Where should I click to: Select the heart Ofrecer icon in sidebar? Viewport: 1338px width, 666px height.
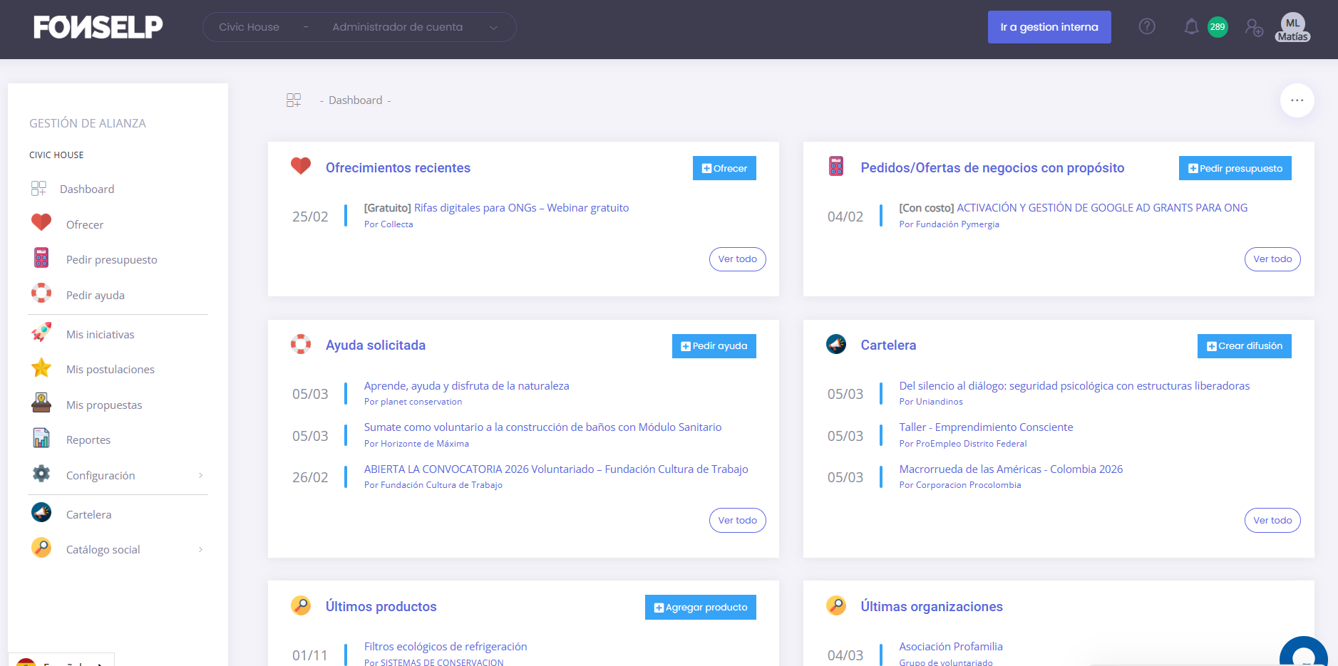[x=41, y=223]
